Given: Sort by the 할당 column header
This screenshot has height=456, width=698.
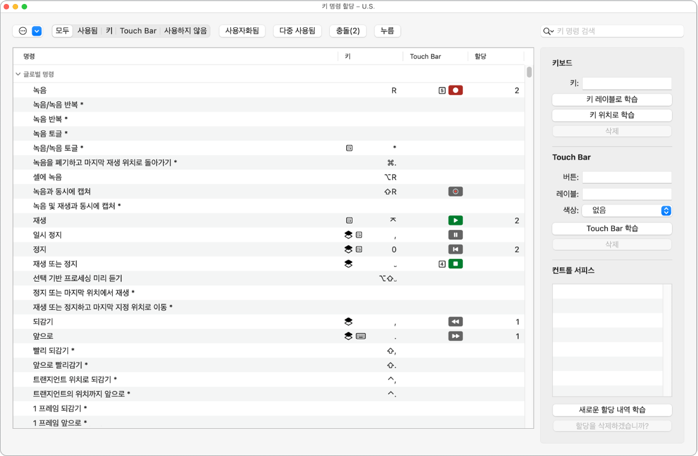Looking at the screenshot, I should 496,57.
